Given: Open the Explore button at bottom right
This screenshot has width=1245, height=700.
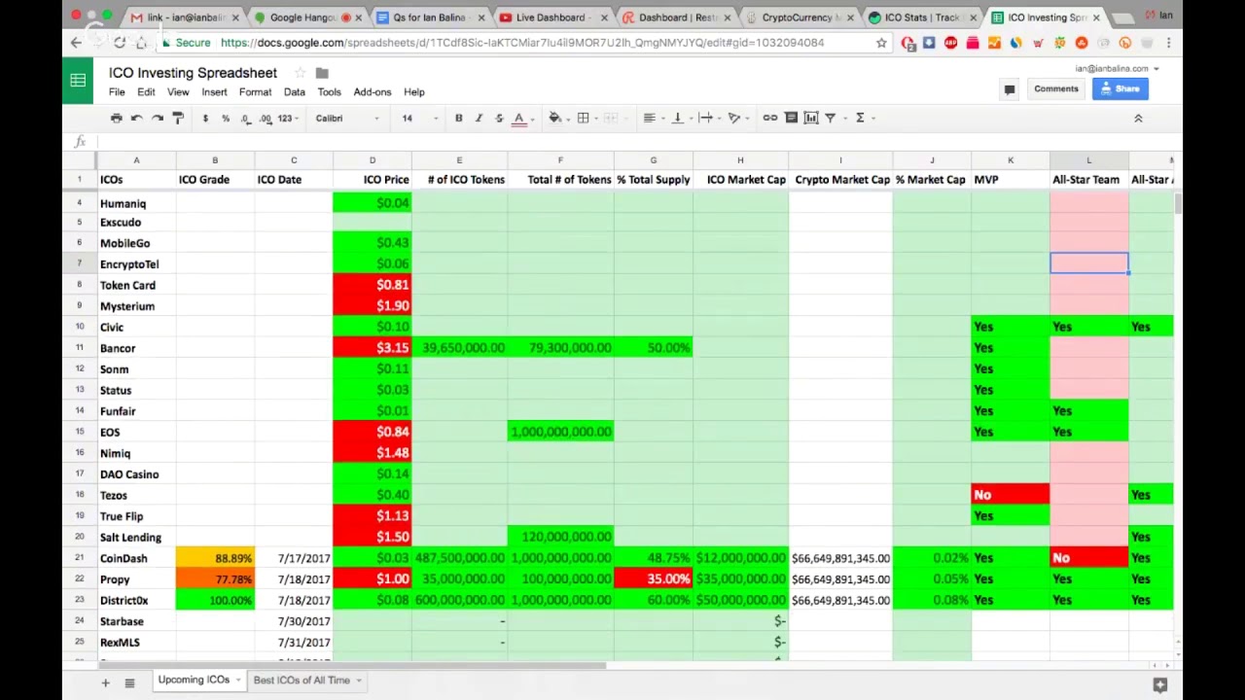Looking at the screenshot, I should (1159, 684).
